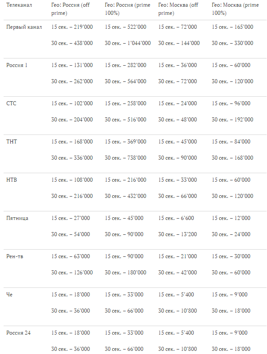This screenshot has width=267, height=354.
Task: Click Пятница 15 сек. price 6'600
Action: click(176, 218)
